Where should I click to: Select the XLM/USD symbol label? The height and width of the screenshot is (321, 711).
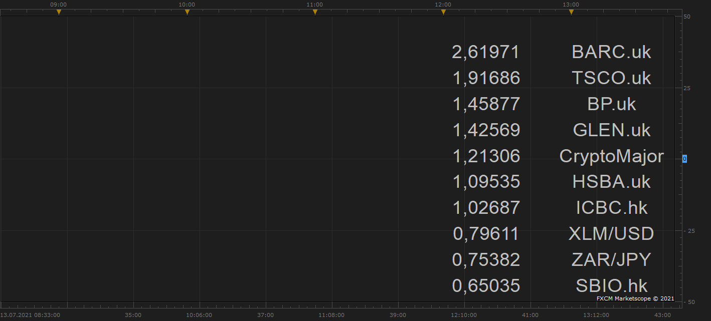[x=611, y=234]
